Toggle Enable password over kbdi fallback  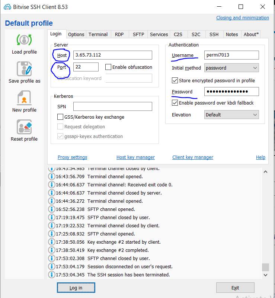pos(175,103)
